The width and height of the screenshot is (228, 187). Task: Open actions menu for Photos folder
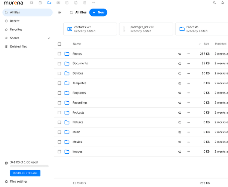coord(189,54)
